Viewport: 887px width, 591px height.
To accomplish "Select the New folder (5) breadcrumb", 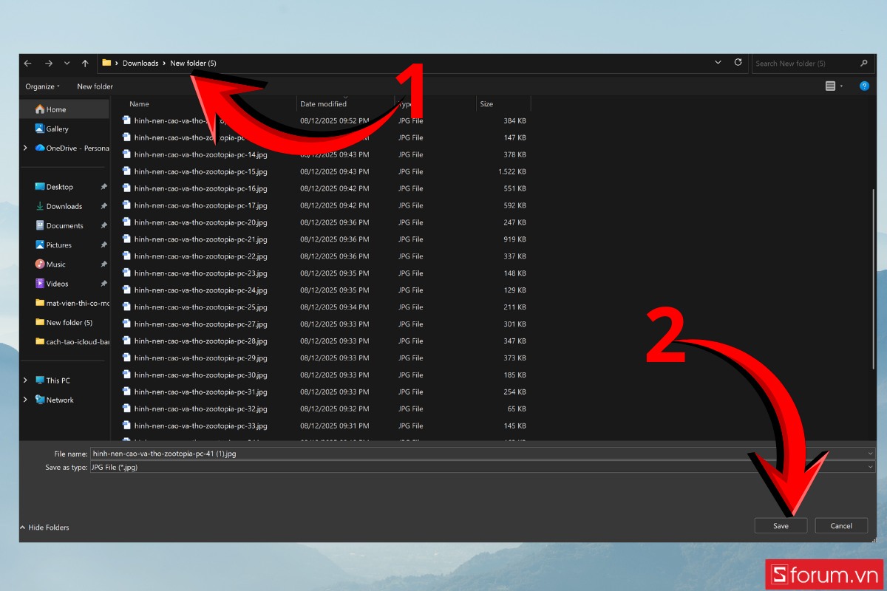I will click(193, 64).
